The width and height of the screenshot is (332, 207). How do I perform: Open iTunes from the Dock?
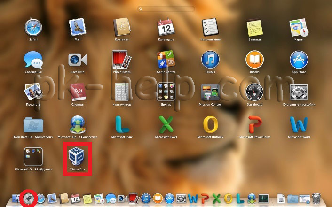(x=146, y=199)
